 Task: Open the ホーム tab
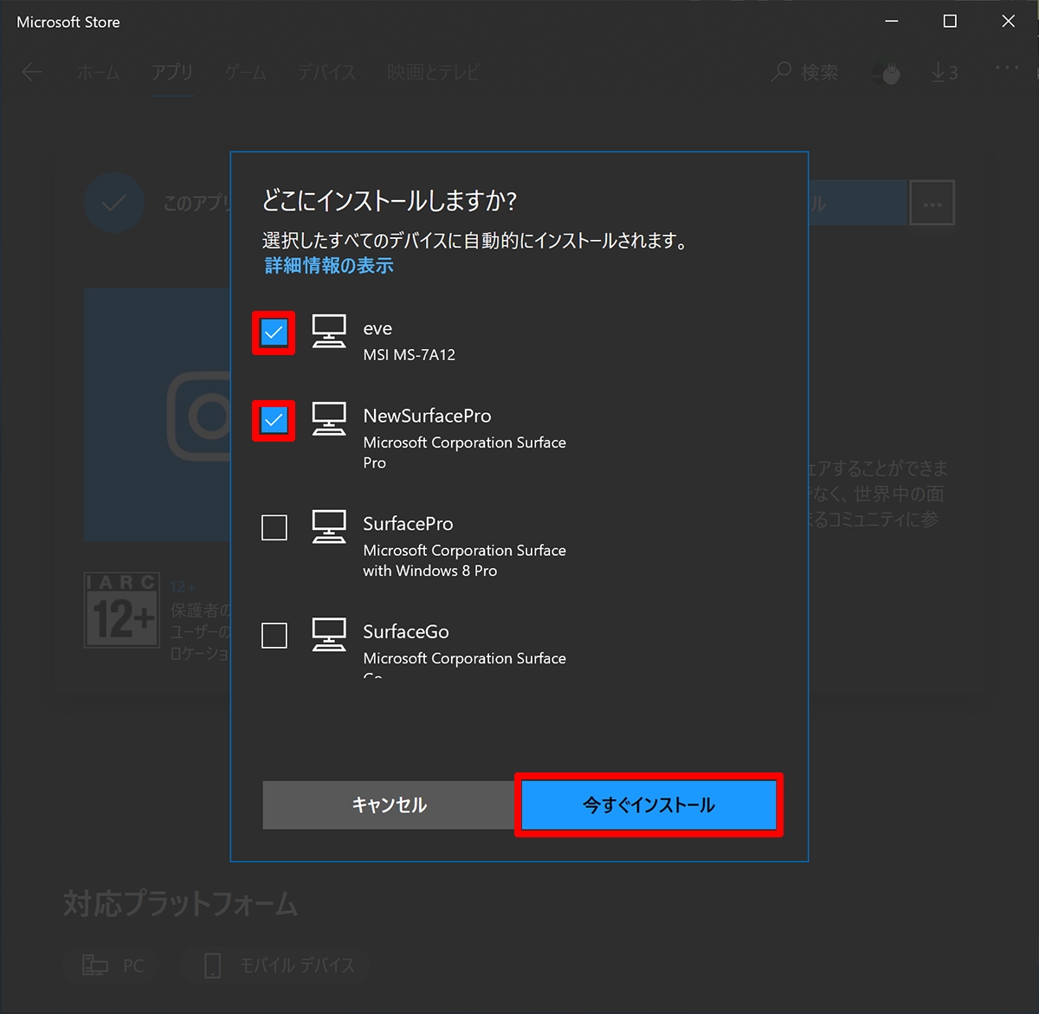pyautogui.click(x=99, y=73)
